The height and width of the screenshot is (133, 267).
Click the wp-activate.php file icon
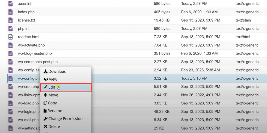coord(10,45)
